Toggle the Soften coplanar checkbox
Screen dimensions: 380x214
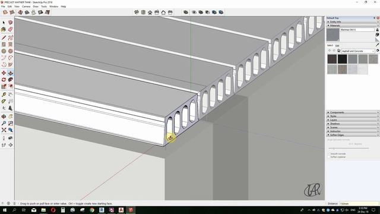(x=329, y=157)
